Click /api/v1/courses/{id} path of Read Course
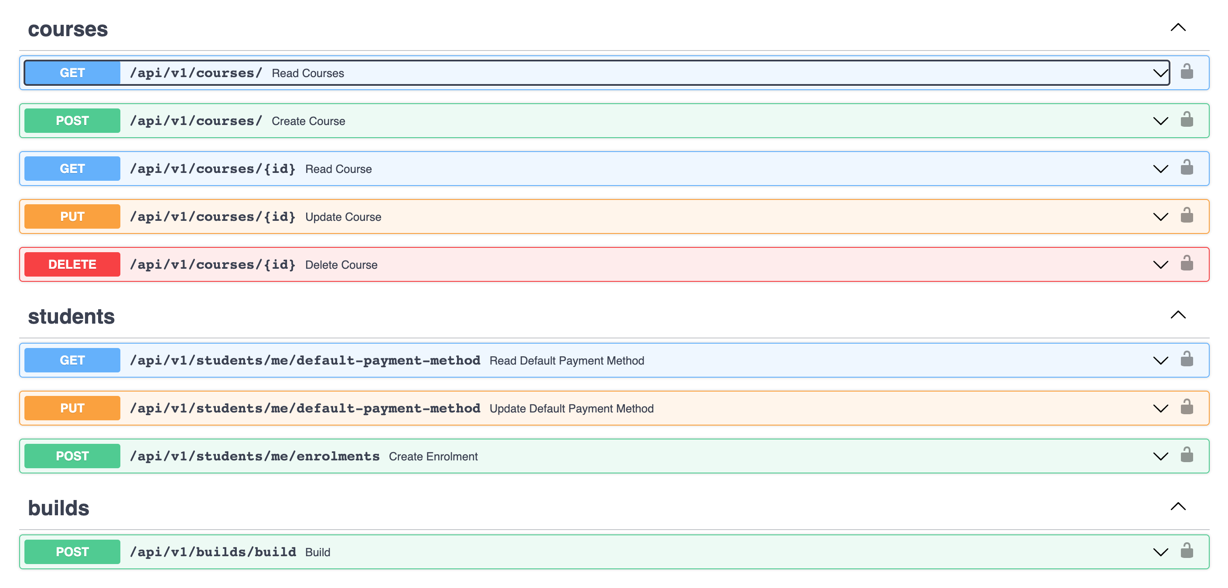1228x588 pixels. (213, 169)
